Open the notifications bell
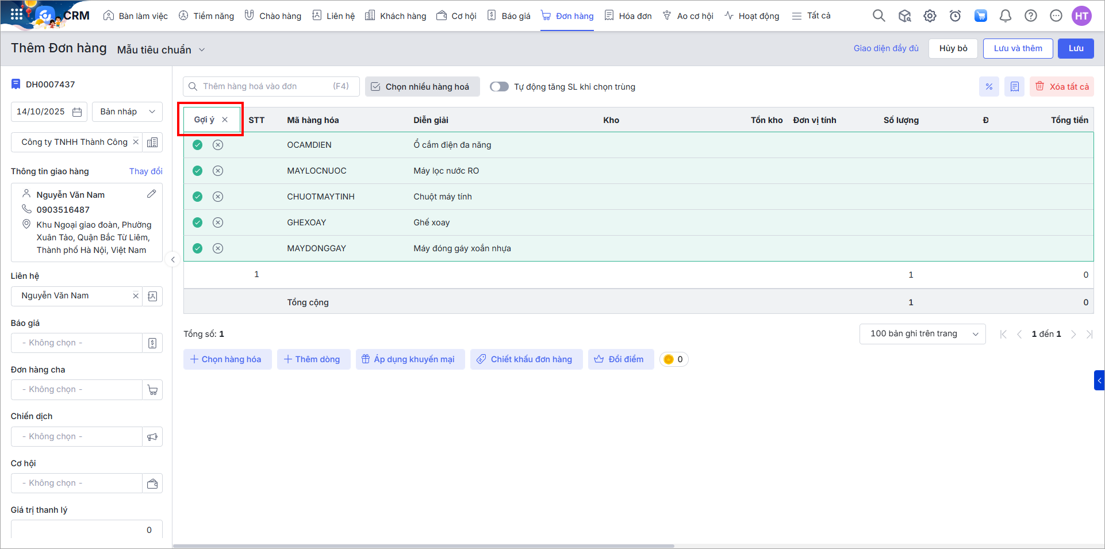The width and height of the screenshot is (1105, 549). click(x=1005, y=16)
